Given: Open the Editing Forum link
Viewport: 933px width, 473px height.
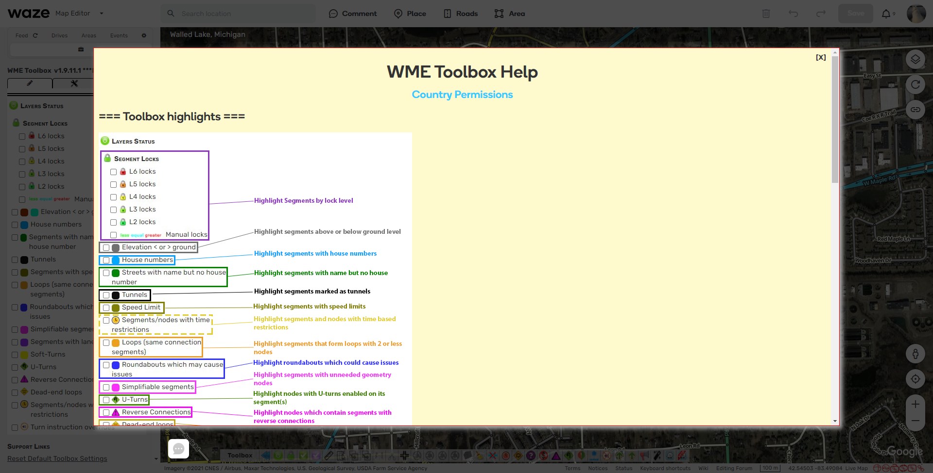Looking at the screenshot, I should pyautogui.click(x=734, y=469).
